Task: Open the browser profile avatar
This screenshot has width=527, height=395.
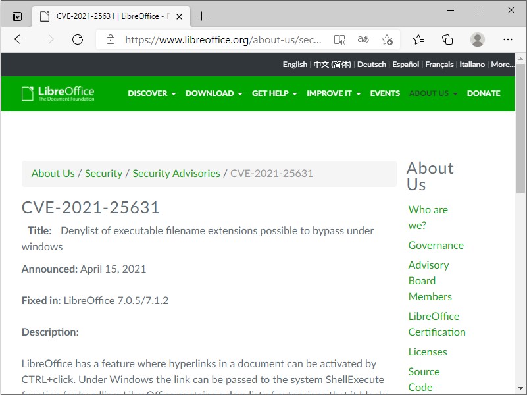Action: pos(477,39)
